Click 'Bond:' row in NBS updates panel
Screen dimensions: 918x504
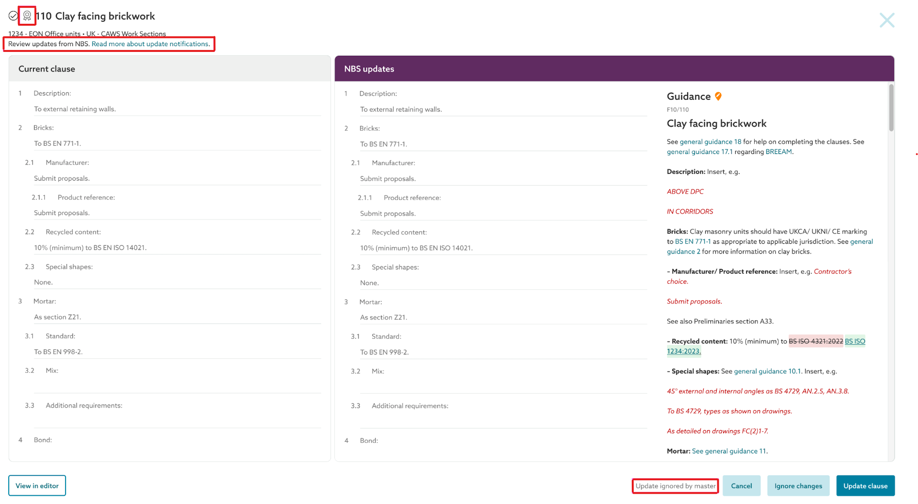tap(369, 441)
